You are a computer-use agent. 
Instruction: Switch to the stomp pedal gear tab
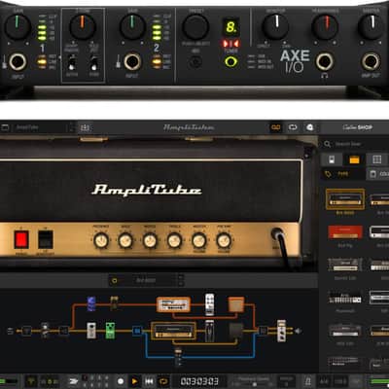pos(332,159)
